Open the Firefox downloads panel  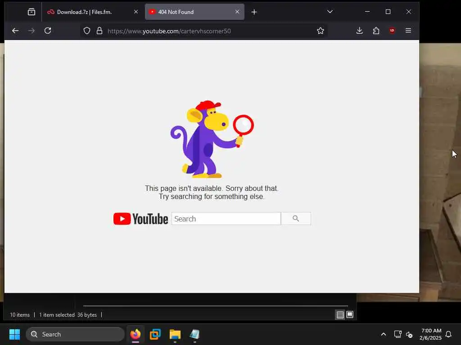(359, 31)
